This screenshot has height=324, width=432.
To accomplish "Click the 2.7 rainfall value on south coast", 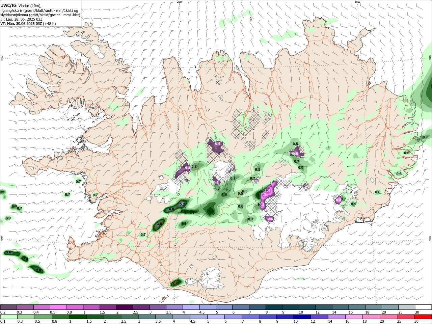I will (175, 283).
